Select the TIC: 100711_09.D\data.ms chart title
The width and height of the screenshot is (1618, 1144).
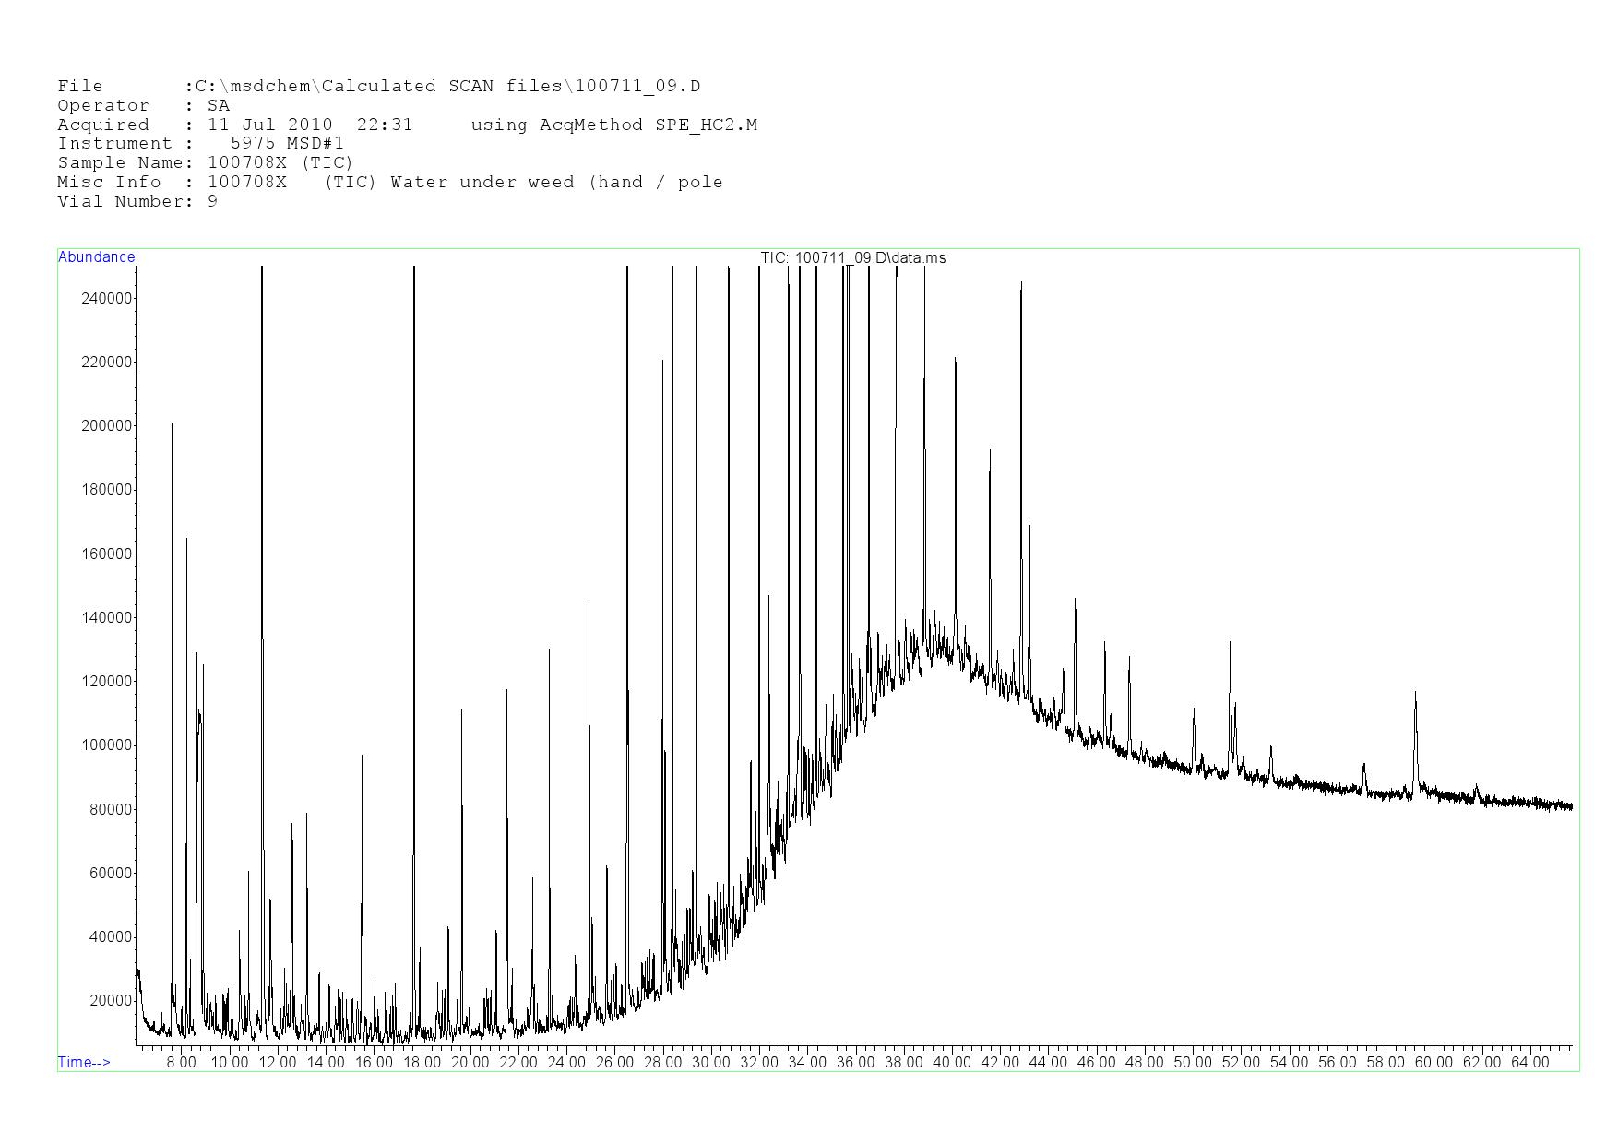(x=852, y=258)
